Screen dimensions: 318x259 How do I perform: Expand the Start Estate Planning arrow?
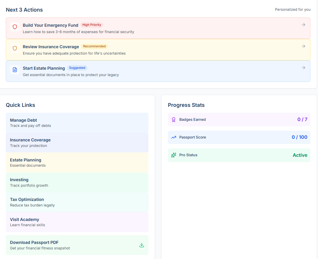click(x=303, y=67)
